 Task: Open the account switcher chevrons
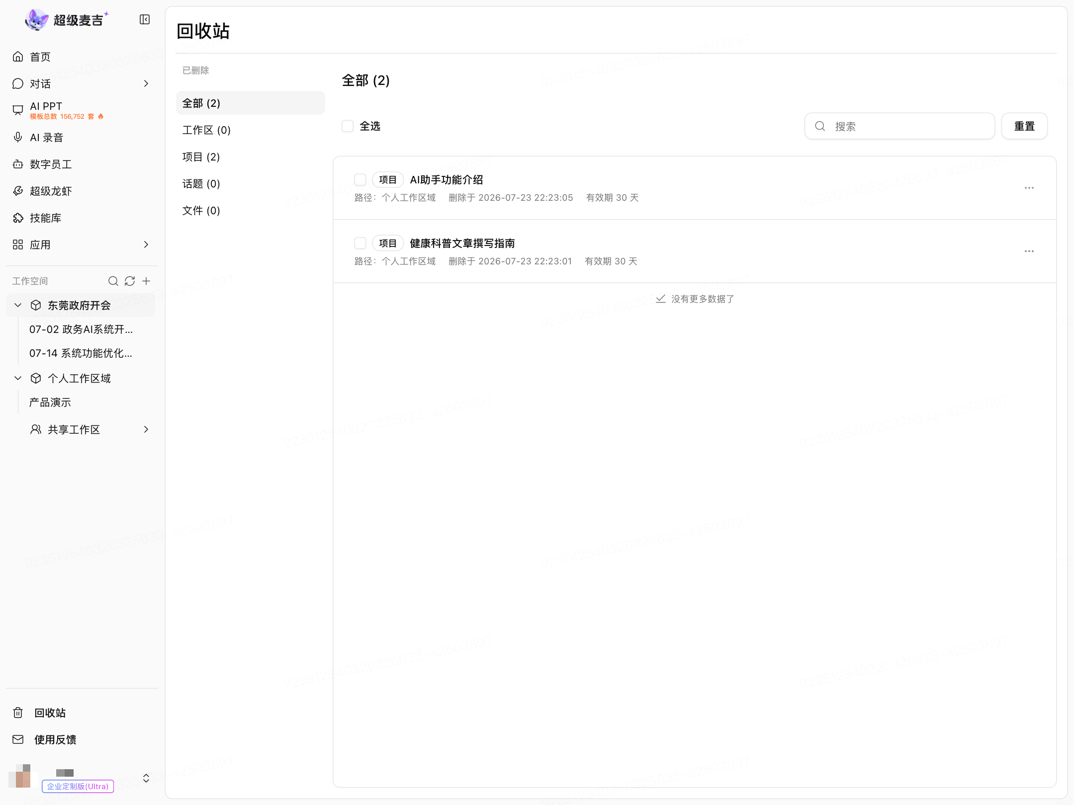tap(146, 778)
